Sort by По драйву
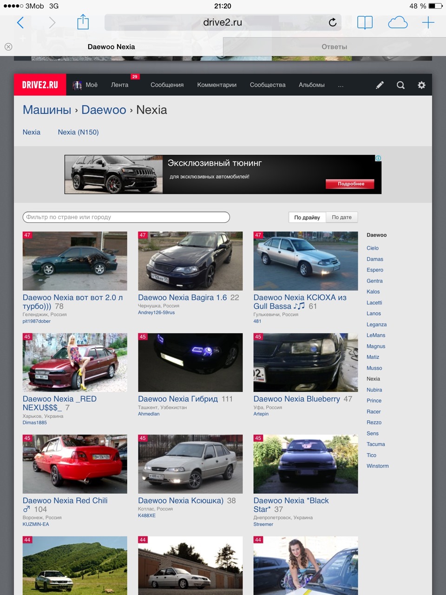This screenshot has width=446, height=595. pos(307,217)
